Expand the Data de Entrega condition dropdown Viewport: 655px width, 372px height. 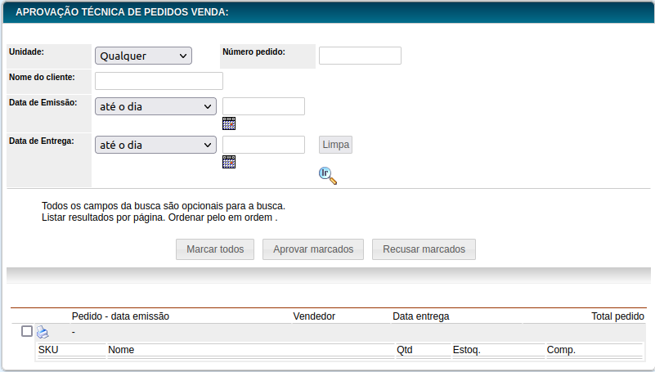coord(155,145)
